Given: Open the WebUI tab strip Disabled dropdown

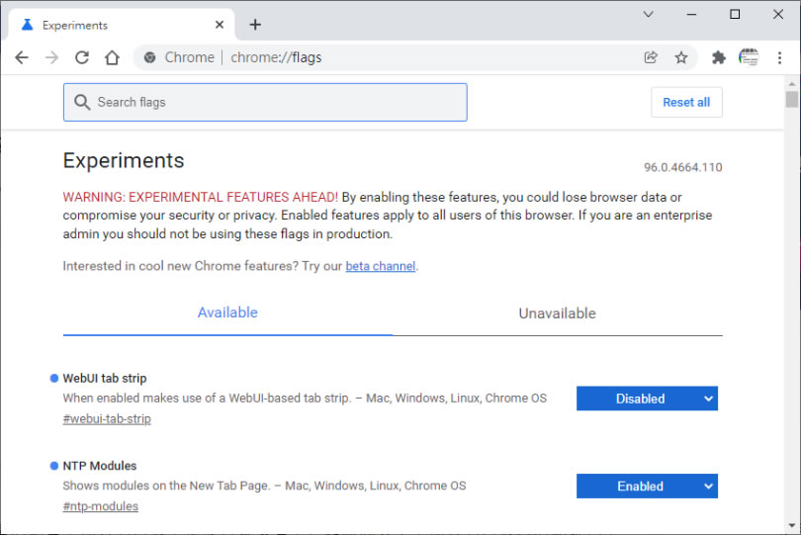Looking at the screenshot, I should (x=648, y=399).
